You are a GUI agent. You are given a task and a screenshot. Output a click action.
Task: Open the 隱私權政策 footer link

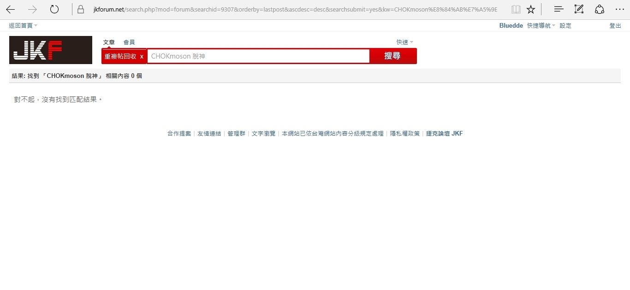(x=405, y=133)
